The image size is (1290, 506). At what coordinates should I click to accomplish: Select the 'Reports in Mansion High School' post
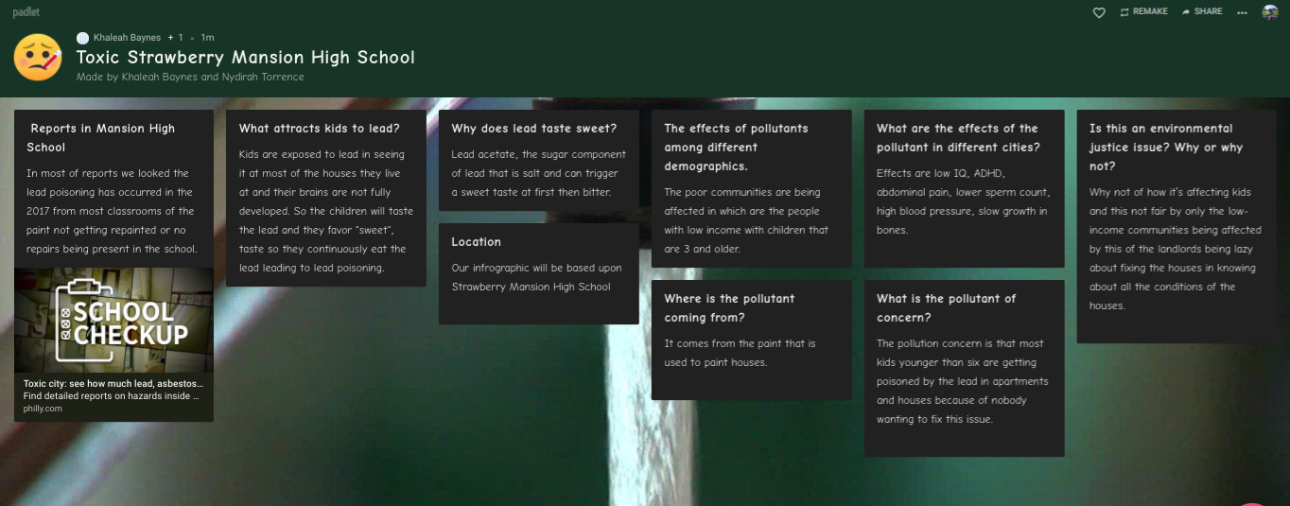113,188
